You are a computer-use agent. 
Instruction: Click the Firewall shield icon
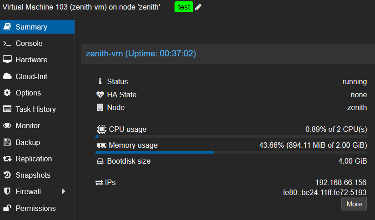click(7, 191)
